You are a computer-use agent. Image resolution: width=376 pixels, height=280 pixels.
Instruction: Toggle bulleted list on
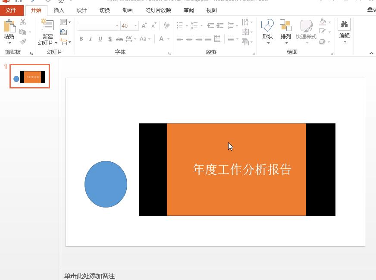coord(179,25)
